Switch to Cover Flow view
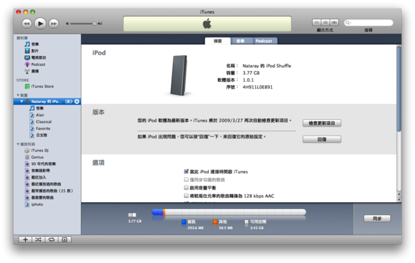Image resolution: width=415 pixels, height=263 pixels. [334, 23]
